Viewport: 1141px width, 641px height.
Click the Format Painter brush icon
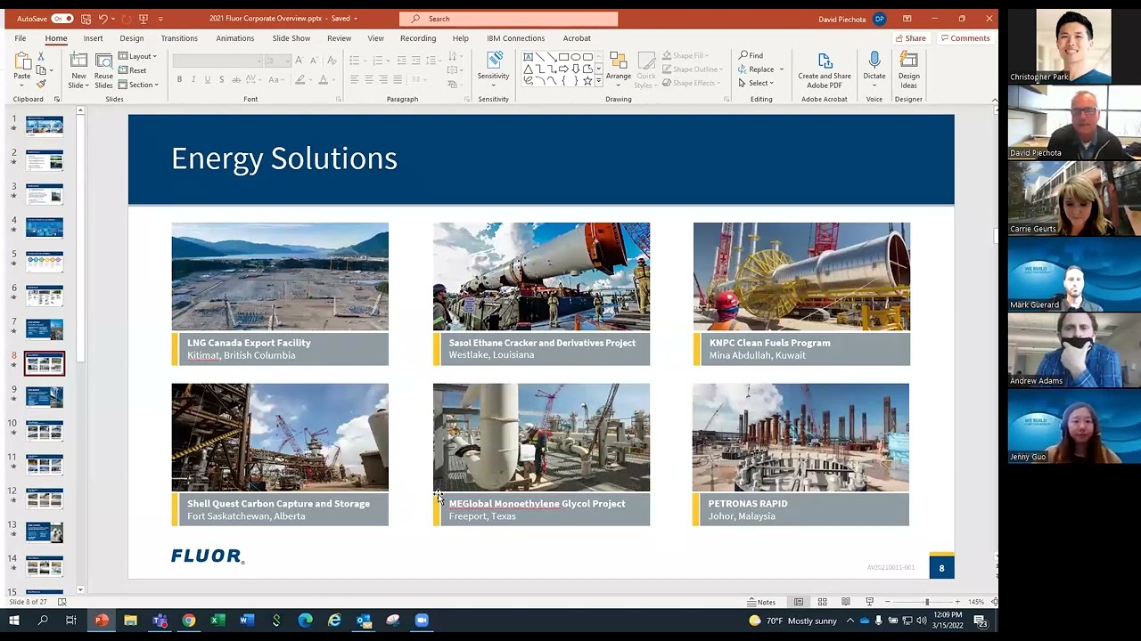coord(41,85)
